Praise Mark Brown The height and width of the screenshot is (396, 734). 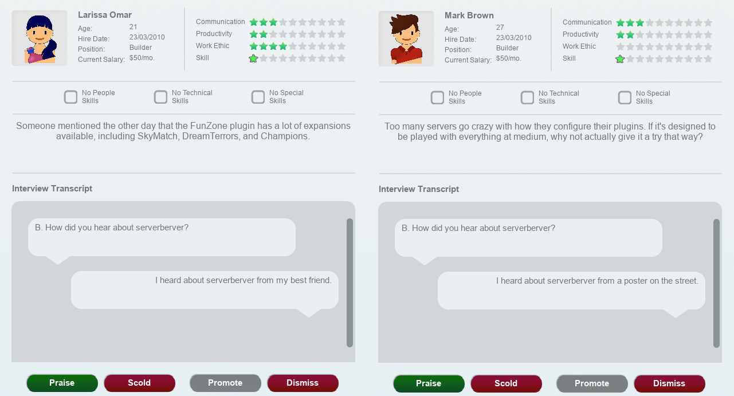[x=429, y=383]
